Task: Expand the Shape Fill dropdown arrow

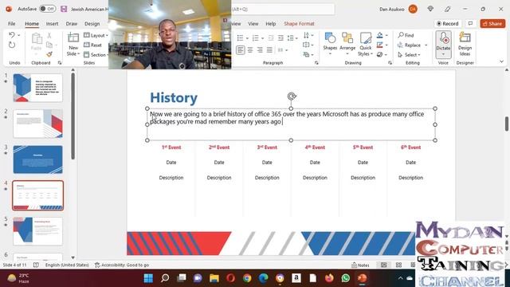Action: click(x=386, y=35)
